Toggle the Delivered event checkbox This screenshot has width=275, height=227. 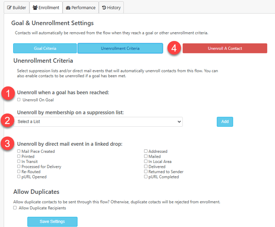(x=146, y=166)
